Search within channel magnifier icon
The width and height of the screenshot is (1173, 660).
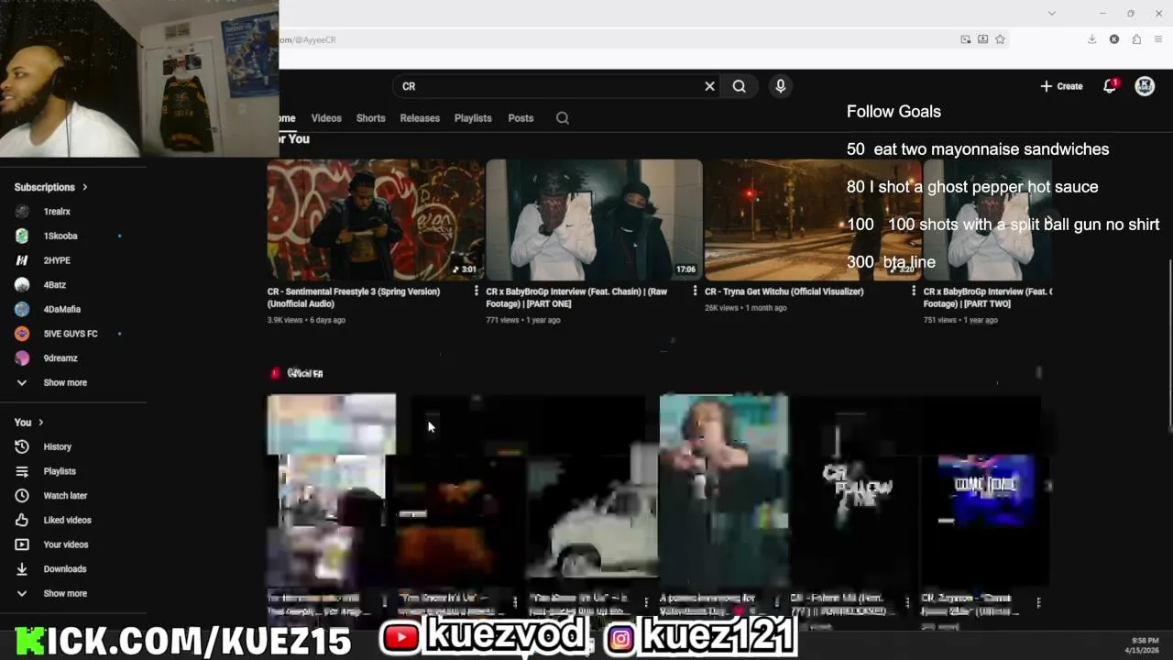point(563,118)
